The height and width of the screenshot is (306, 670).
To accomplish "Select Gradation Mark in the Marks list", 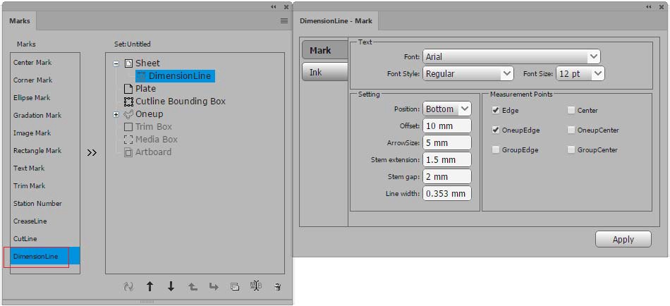I will point(45,116).
